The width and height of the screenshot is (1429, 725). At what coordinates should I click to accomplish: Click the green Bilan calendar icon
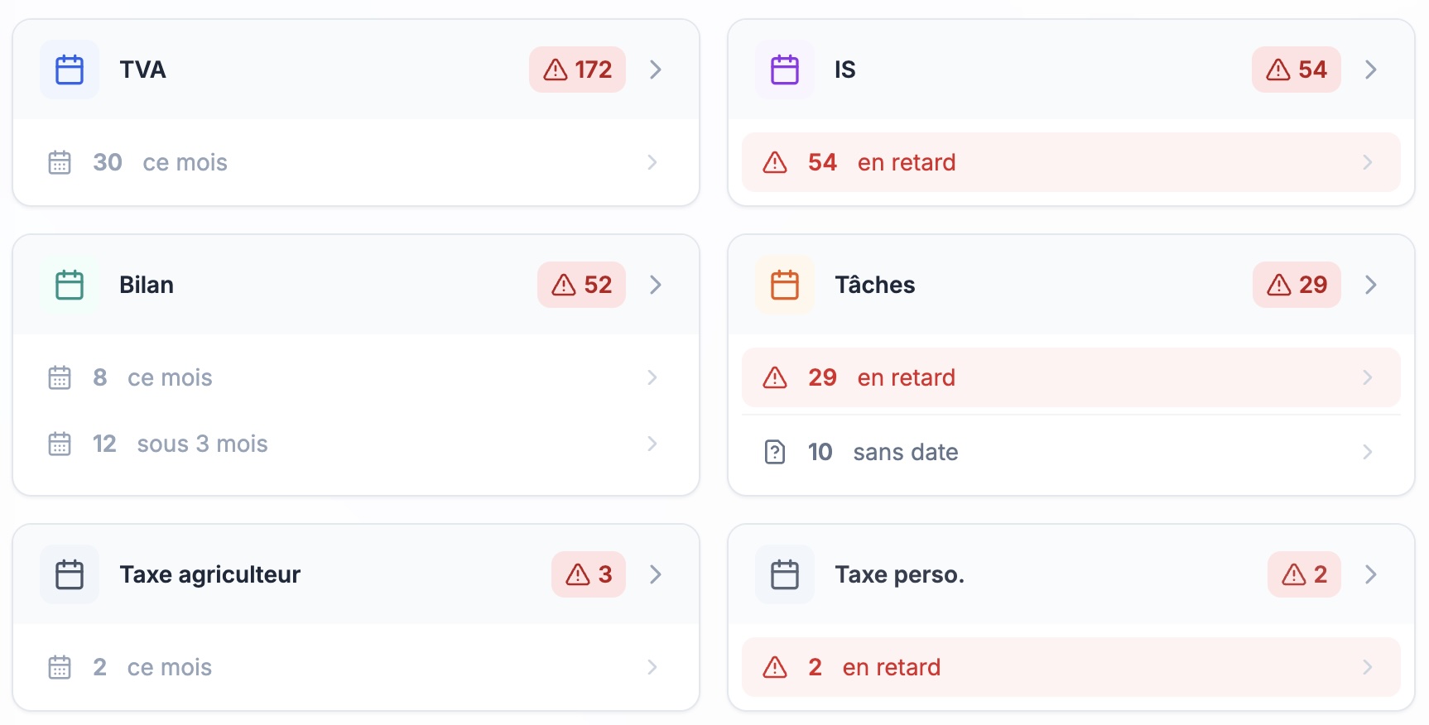pos(70,285)
